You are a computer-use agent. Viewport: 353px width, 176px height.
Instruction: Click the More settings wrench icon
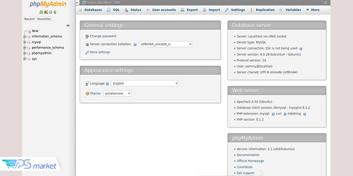click(x=87, y=52)
